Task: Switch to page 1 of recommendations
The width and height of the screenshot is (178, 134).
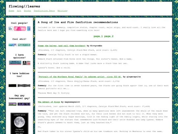Action: point(98,36)
